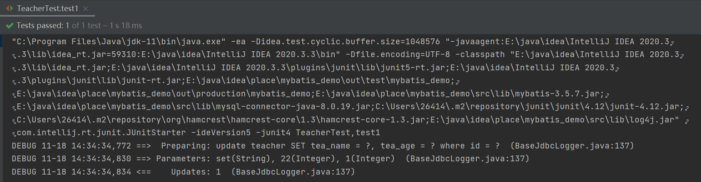Click the TeacherTest.test1 run configuration icon
701x182 pixels.
9,8
